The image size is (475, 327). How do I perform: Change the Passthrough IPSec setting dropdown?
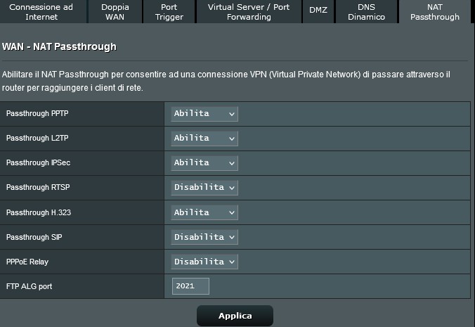point(204,163)
